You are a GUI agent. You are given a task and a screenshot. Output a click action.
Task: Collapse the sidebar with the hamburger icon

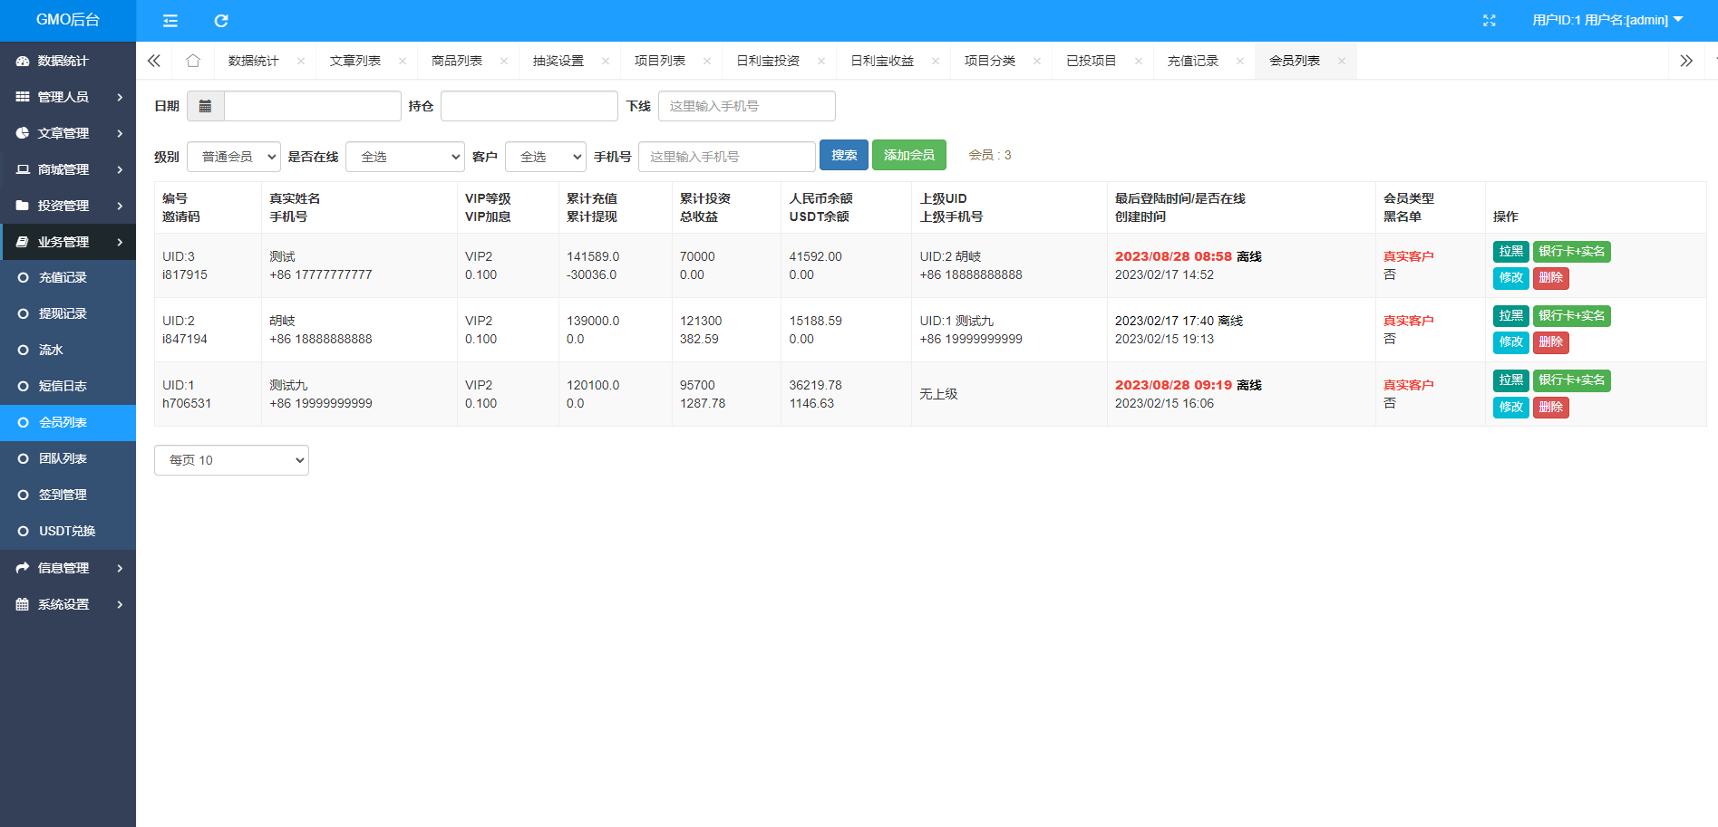point(169,20)
